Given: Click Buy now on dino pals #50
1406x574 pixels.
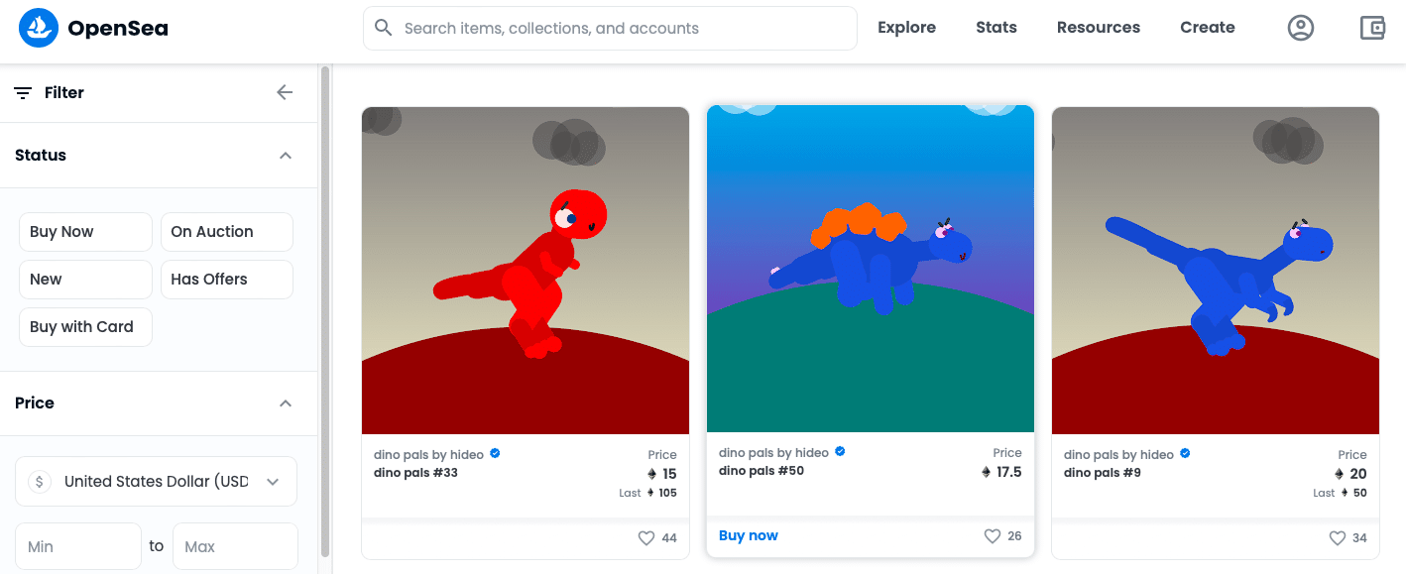Looking at the screenshot, I should click(749, 536).
